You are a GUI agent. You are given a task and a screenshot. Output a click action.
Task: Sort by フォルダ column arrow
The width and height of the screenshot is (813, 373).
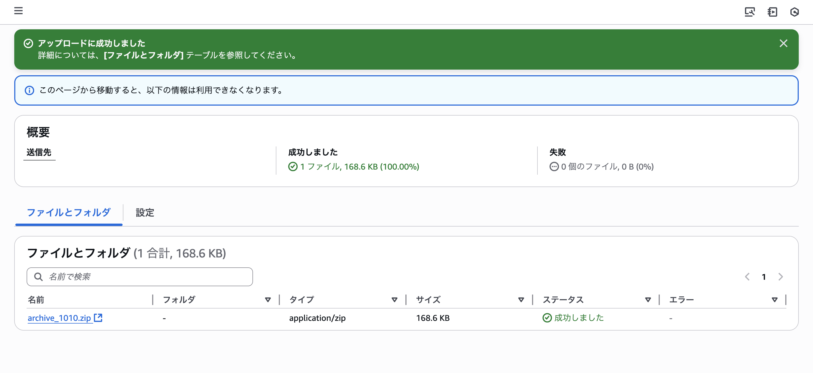[x=268, y=300]
